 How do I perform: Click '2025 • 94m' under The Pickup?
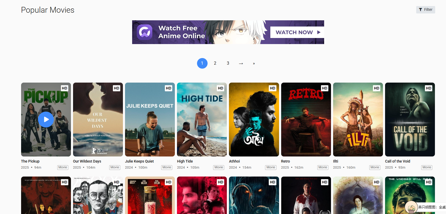pos(31,168)
